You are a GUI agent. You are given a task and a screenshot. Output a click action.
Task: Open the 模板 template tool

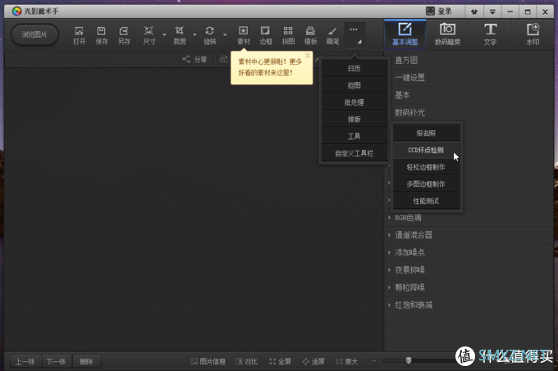point(310,35)
